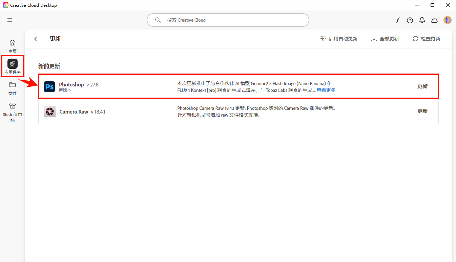The image size is (456, 262).
Task: Click 全部更新 to update all
Action: (385, 39)
